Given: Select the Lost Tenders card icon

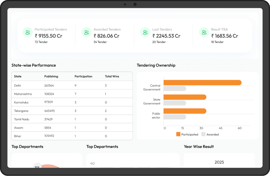Looking at the screenshot, I should (x=145, y=32).
